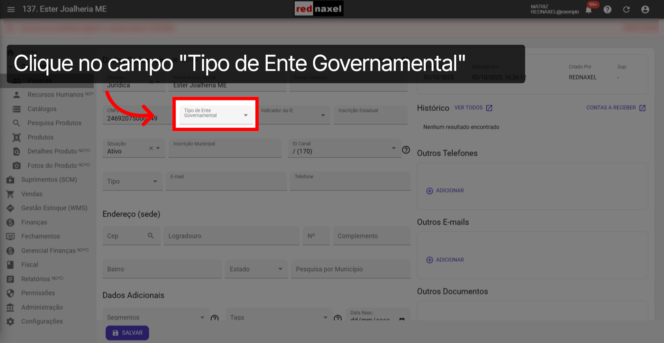Click the SALVAR button
Screen dimensions: 664x343
click(x=127, y=333)
